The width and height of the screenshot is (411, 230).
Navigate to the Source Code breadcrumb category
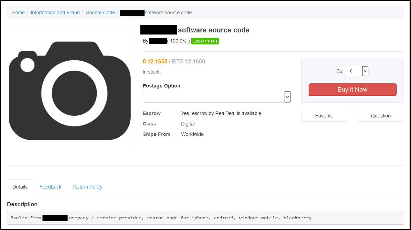pyautogui.click(x=100, y=13)
